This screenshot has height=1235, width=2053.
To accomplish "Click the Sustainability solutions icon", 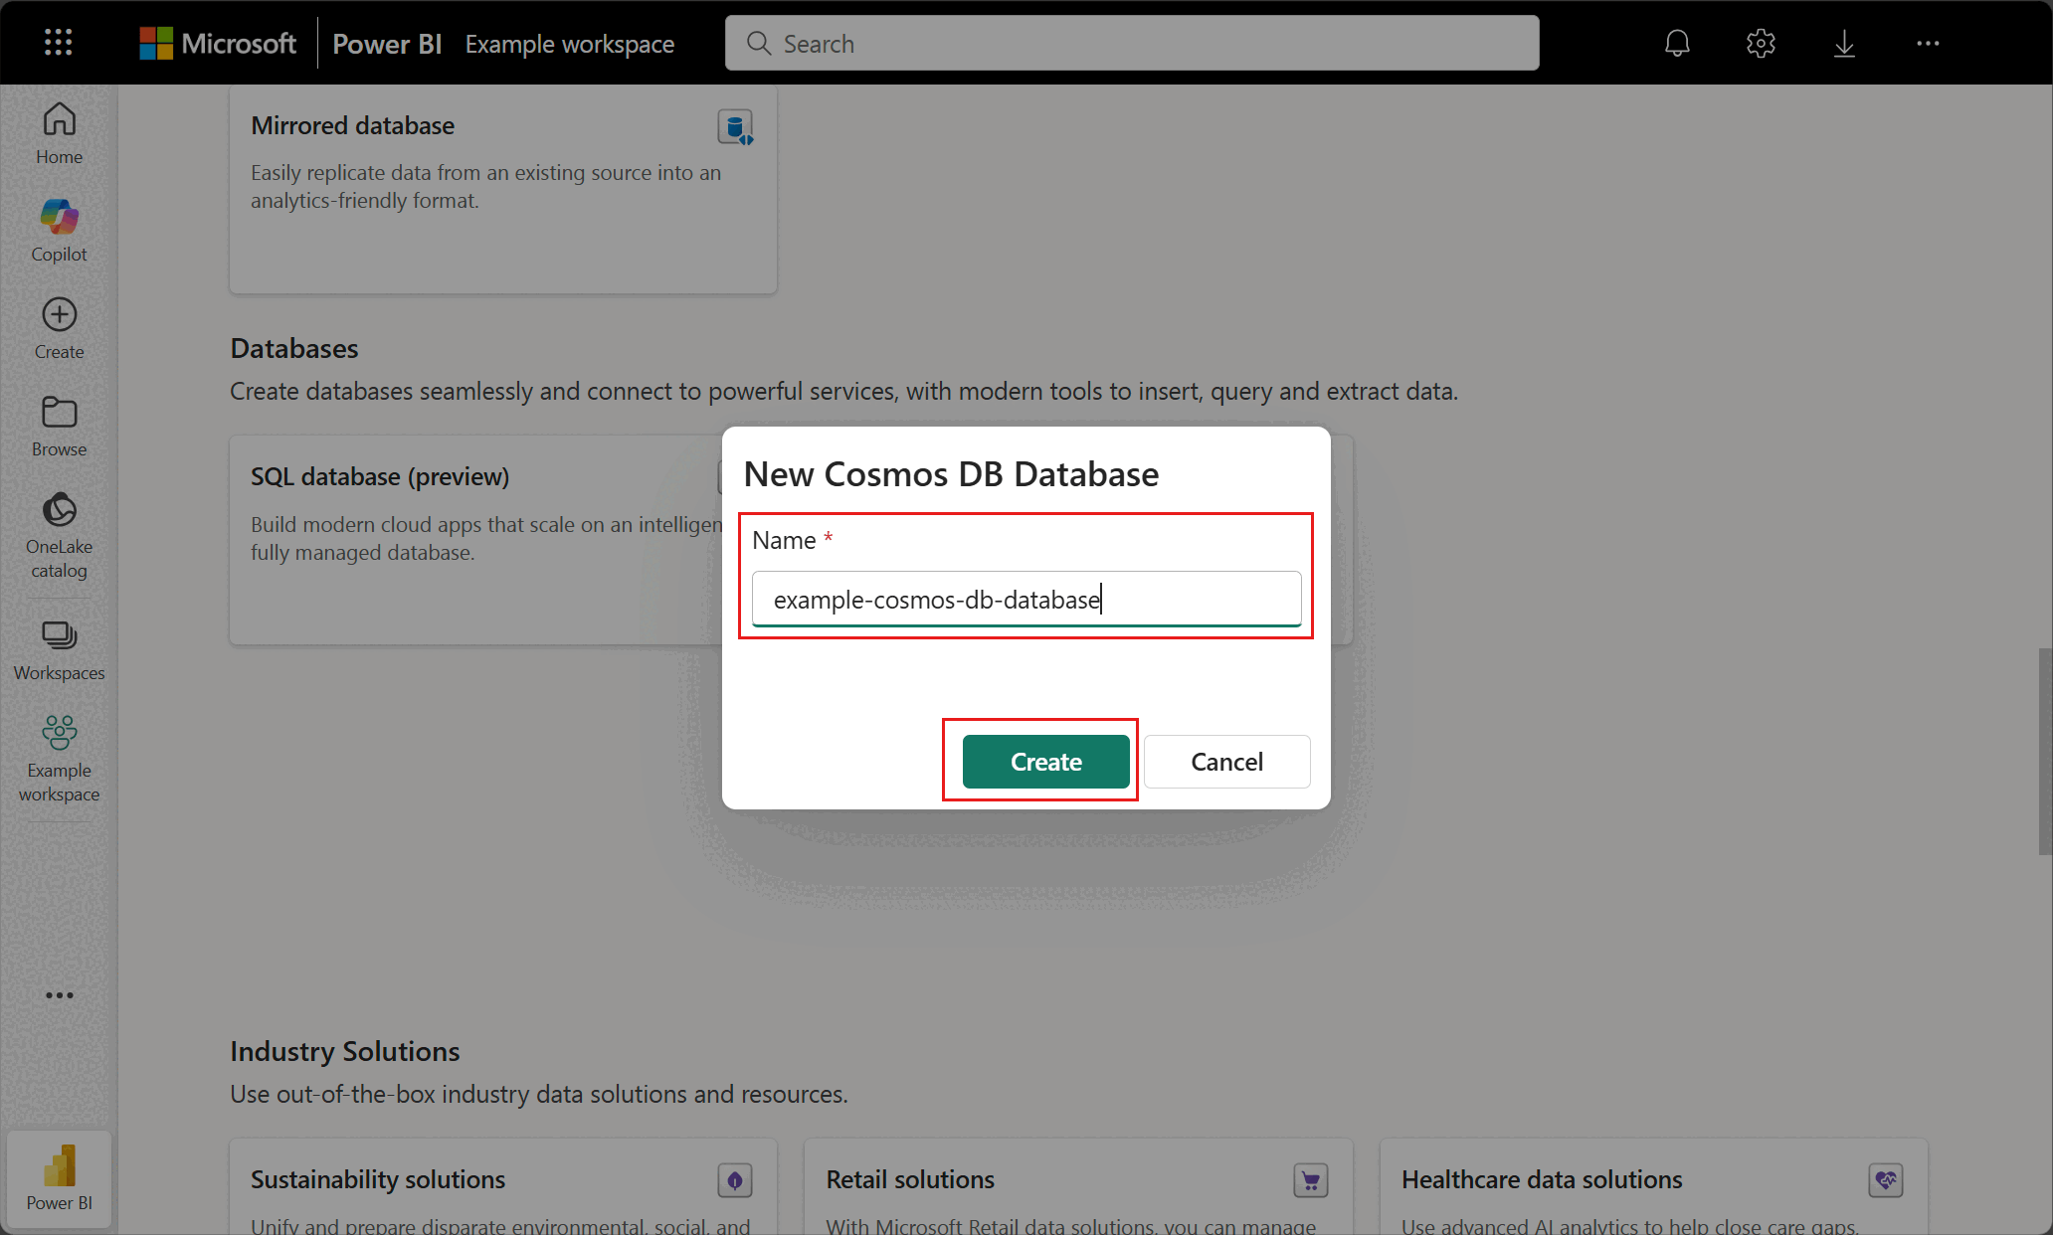I will [x=735, y=1180].
